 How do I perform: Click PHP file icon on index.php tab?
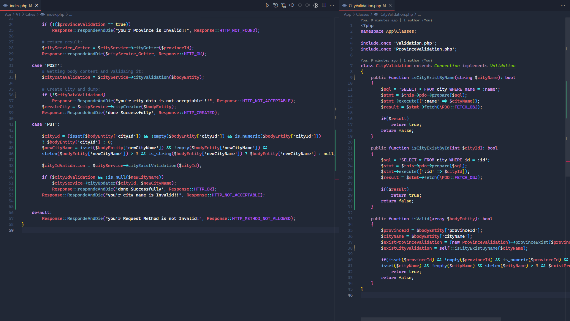coord(5,6)
